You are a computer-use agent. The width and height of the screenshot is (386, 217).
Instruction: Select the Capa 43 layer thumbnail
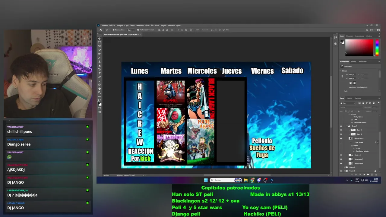pos(353,130)
